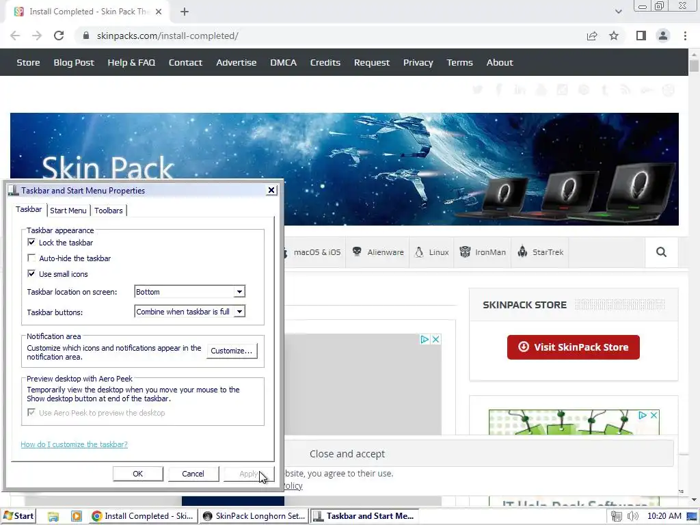Switch to Start Menu tab
The height and width of the screenshot is (525, 700).
(x=68, y=211)
